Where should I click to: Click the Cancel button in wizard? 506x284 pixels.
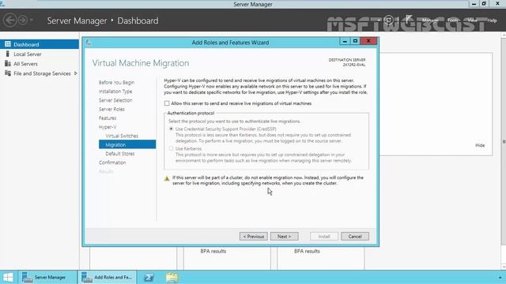click(355, 237)
